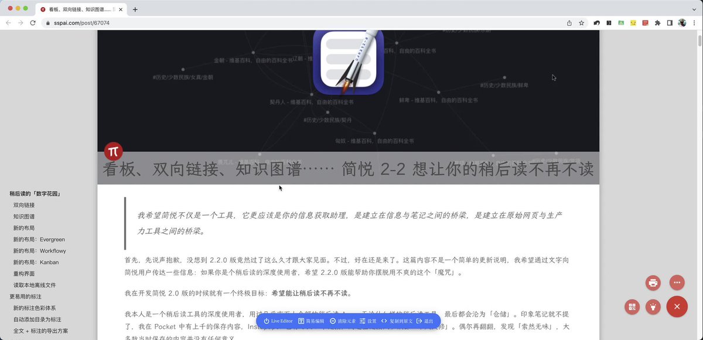This screenshot has width=703, height=340.
Task: Open a new tab with the plus button
Action: coord(135,9)
